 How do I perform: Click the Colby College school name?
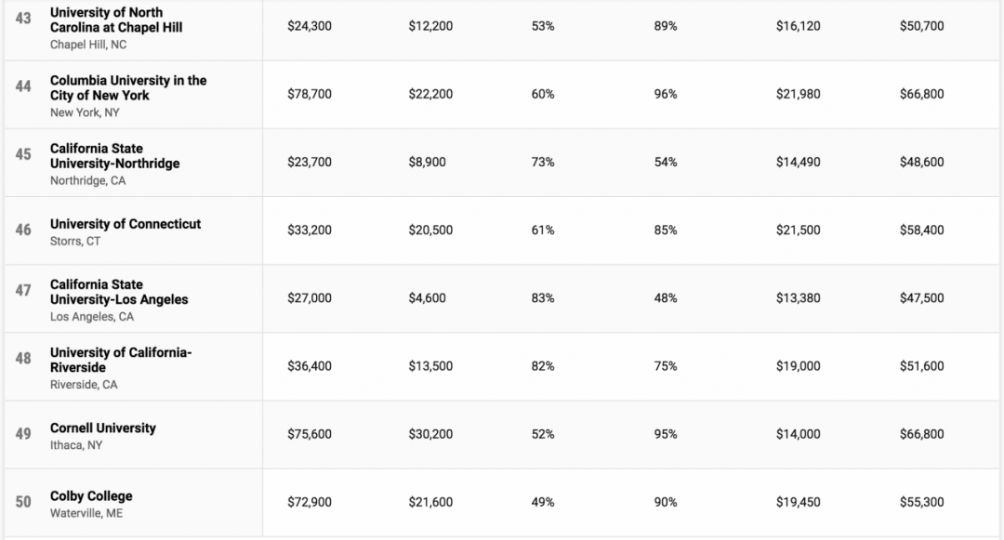point(91,496)
